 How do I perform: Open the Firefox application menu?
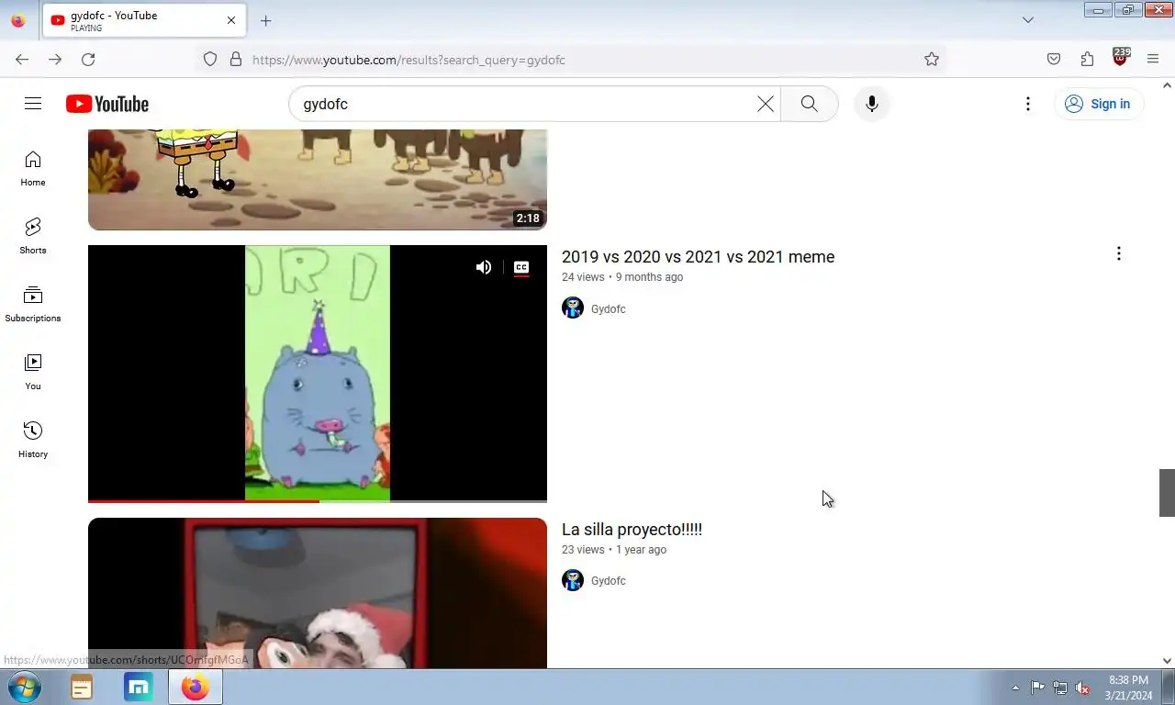pos(1153,60)
